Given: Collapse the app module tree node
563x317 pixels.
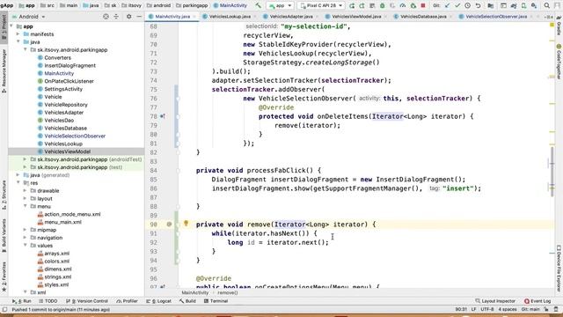Looking at the screenshot, I should pos(11,26).
